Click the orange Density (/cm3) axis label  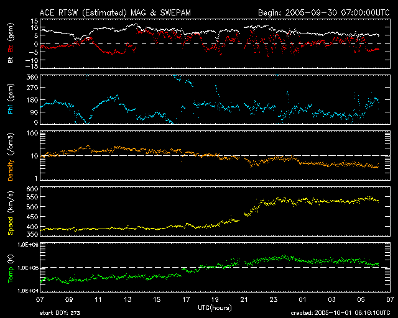coord(11,157)
